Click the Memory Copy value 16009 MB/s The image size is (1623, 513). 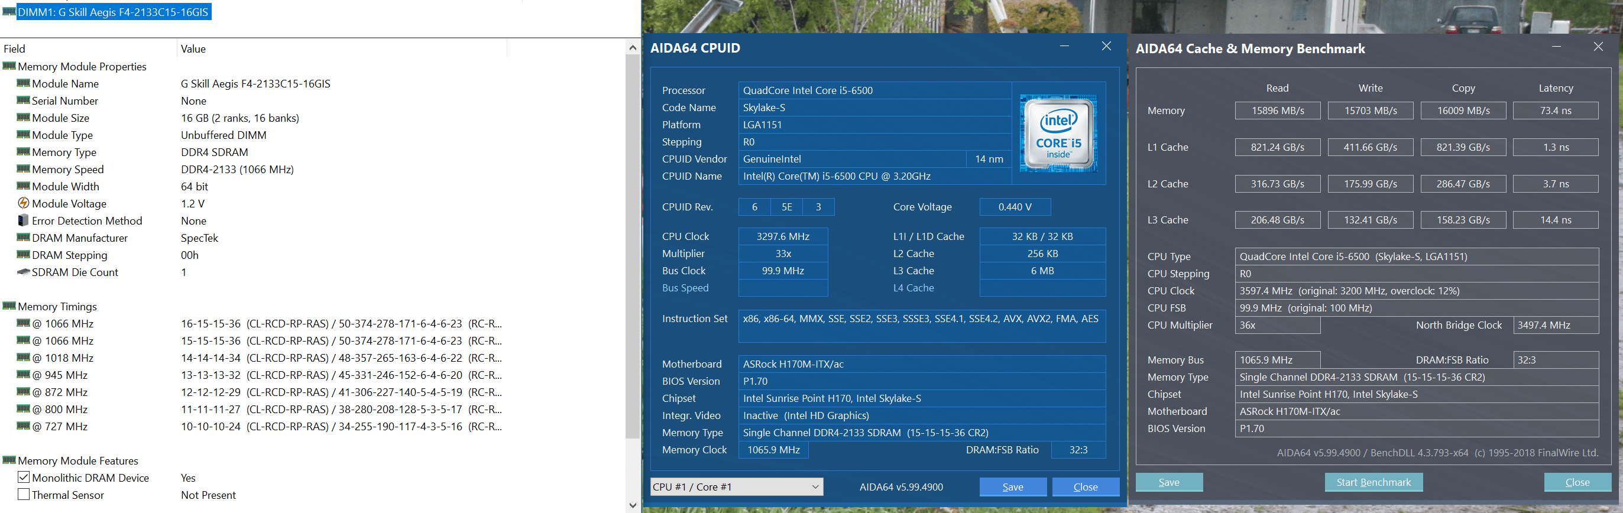point(1463,110)
